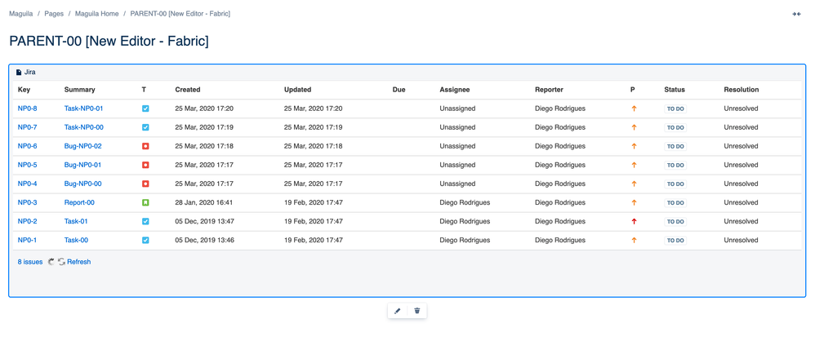The width and height of the screenshot is (815, 341).
Task: Go to Maguila Home in the breadcrumb
Action: click(x=96, y=14)
